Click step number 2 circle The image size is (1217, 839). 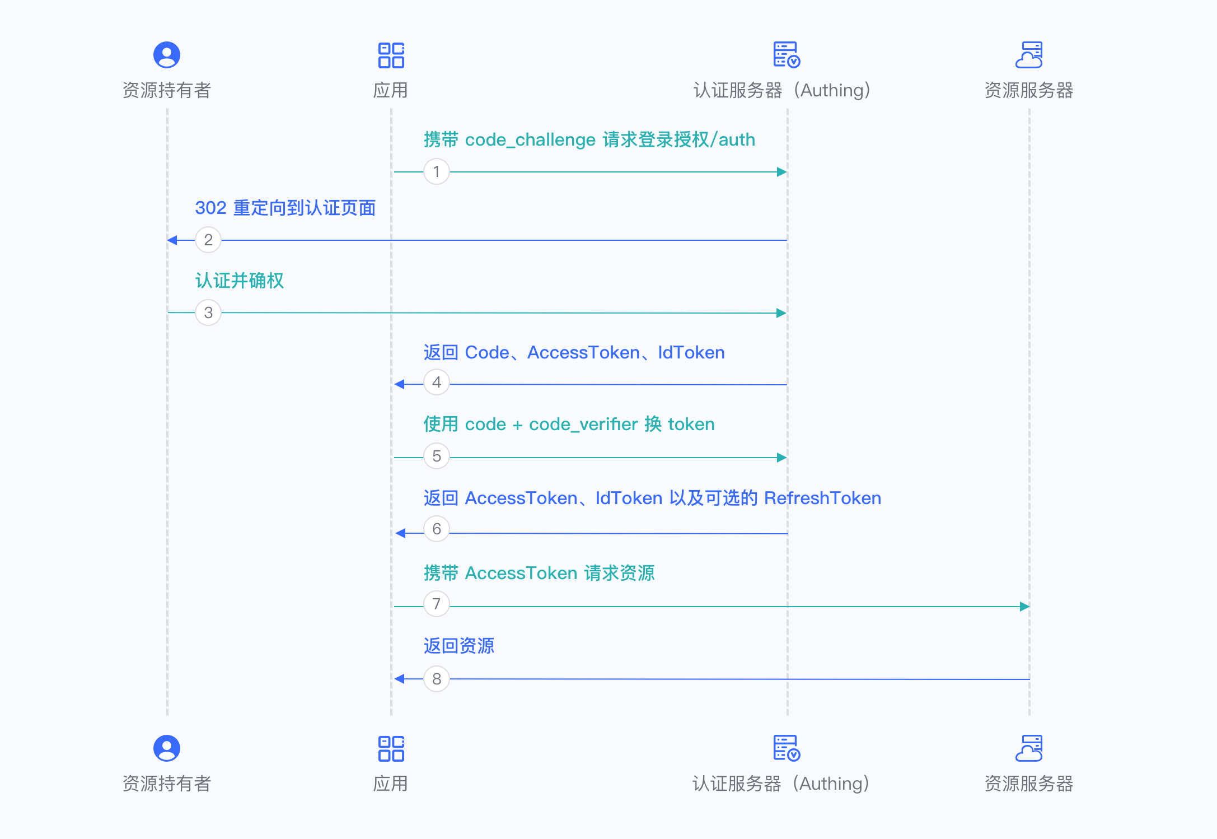[x=208, y=240]
